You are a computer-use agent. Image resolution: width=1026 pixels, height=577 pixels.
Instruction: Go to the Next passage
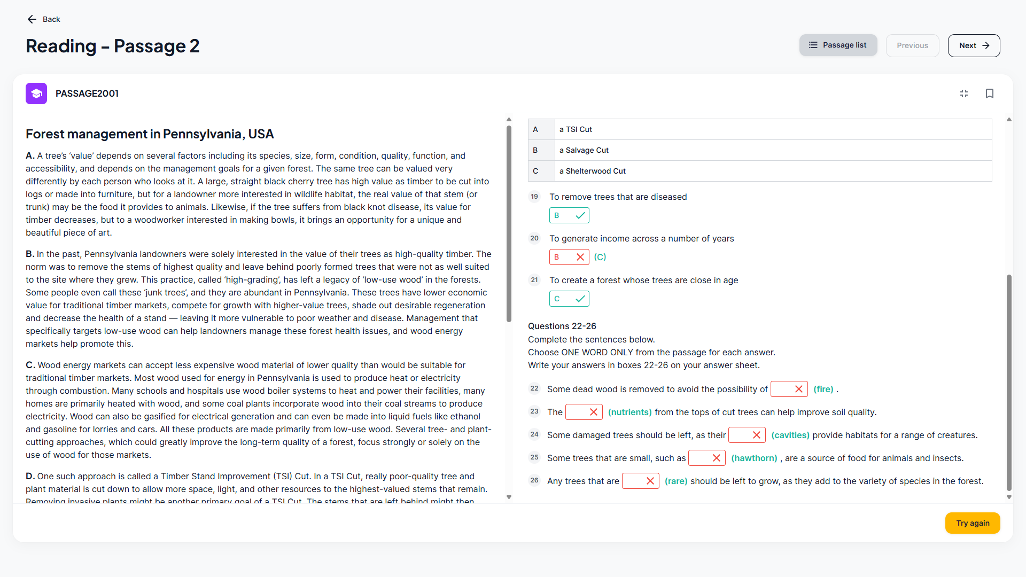click(974, 45)
